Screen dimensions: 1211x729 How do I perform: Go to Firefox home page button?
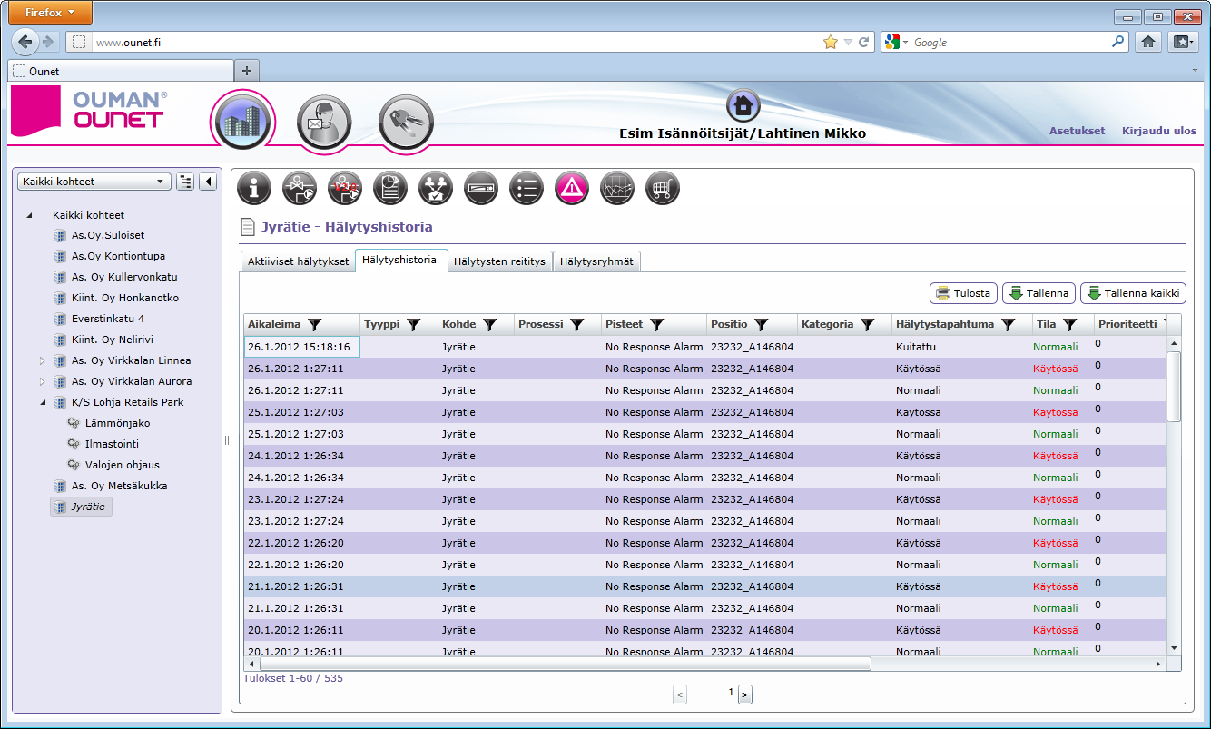click(x=1148, y=42)
